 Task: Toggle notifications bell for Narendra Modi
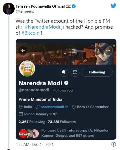tap(64, 72)
